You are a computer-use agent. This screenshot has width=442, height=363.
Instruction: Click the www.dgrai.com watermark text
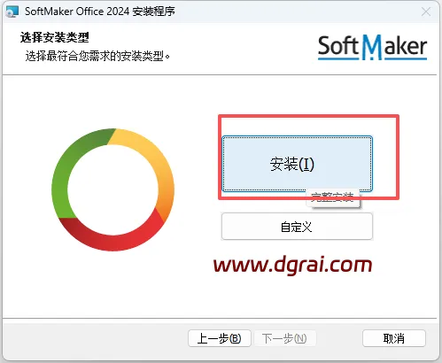[x=292, y=265]
